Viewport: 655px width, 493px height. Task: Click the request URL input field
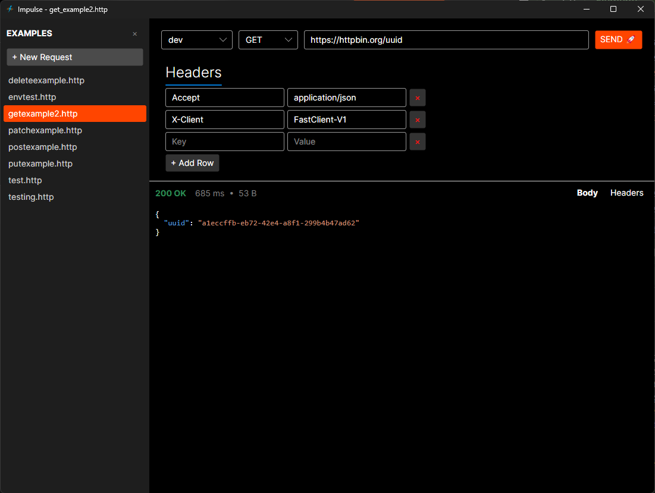(x=446, y=40)
